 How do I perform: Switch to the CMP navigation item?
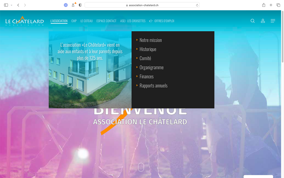[74, 21]
